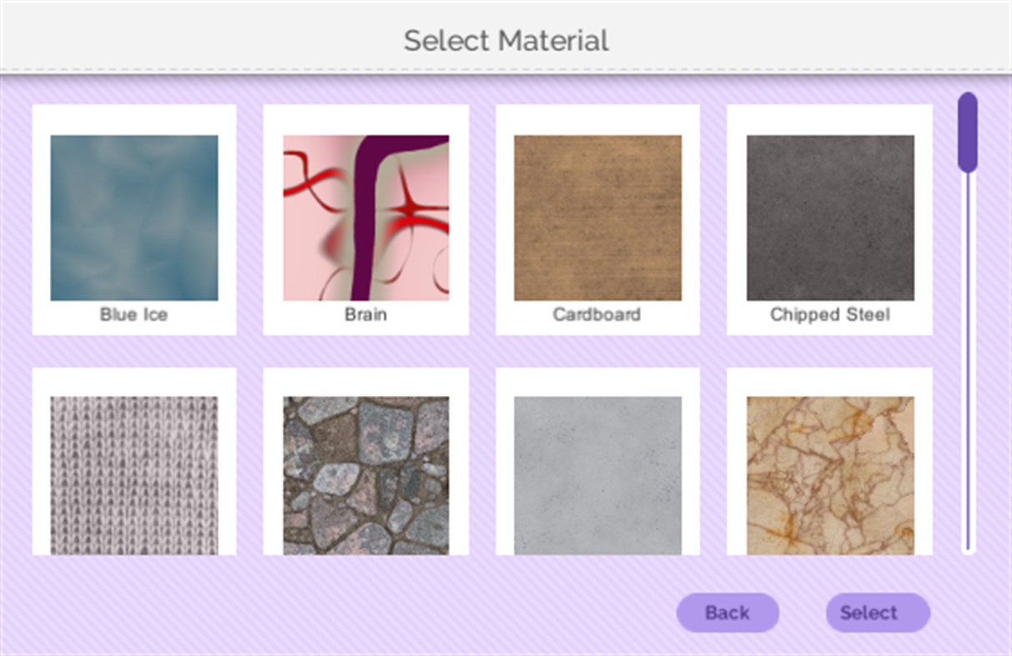Select the Chipped Steel material
Image resolution: width=1012 pixels, height=656 pixels.
[830, 218]
